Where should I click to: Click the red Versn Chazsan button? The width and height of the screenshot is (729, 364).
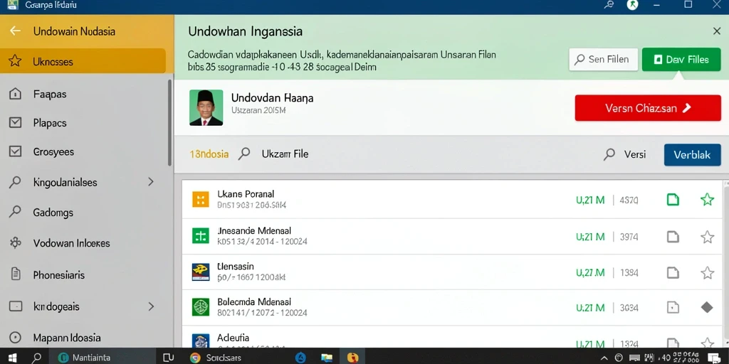pos(648,108)
